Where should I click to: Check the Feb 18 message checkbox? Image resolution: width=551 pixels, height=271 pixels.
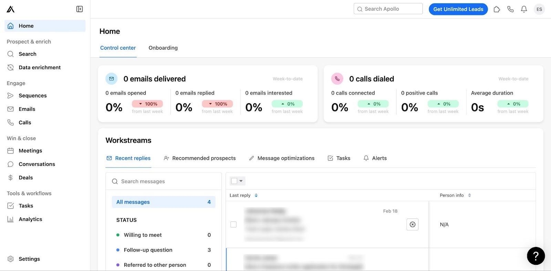(233, 225)
